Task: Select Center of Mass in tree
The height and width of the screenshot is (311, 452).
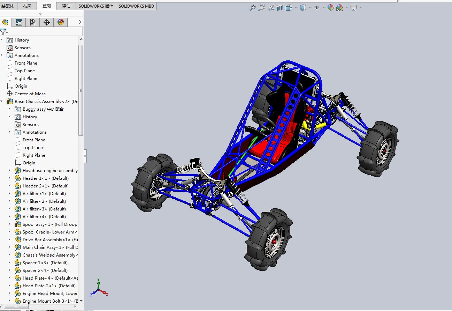Action: pyautogui.click(x=30, y=94)
